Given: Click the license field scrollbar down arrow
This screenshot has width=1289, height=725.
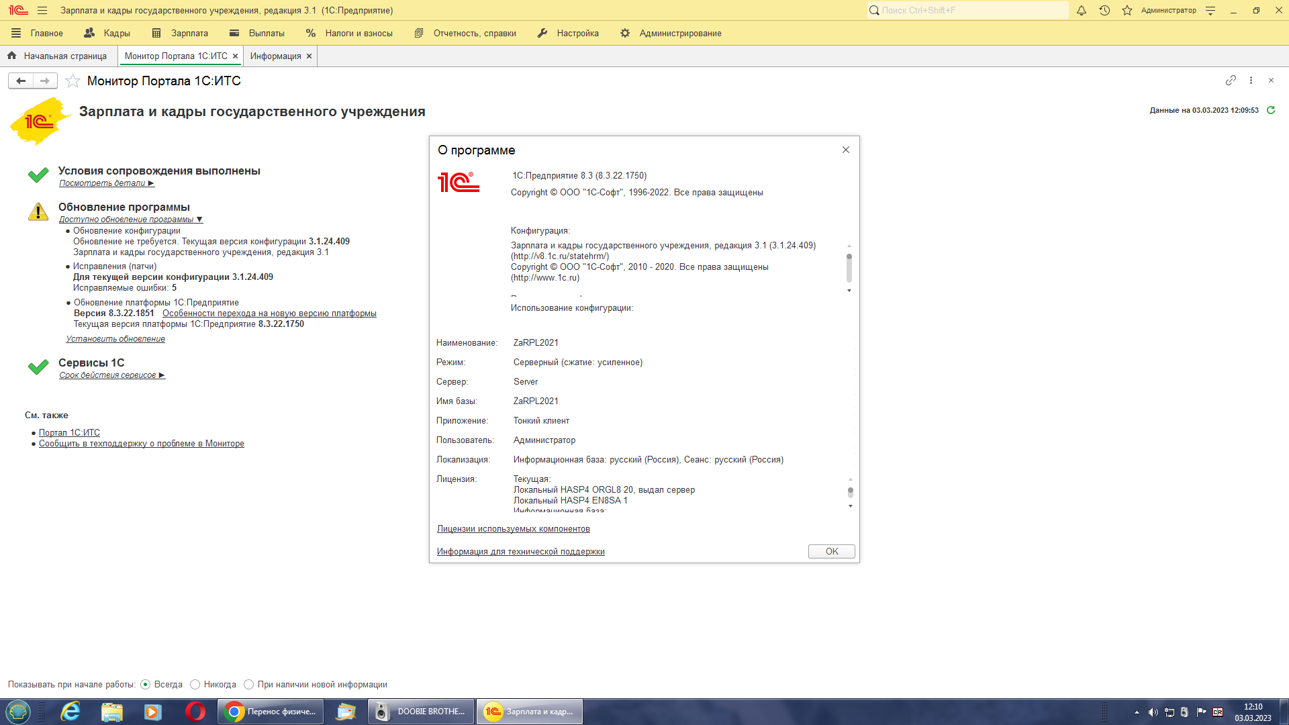Looking at the screenshot, I should point(850,506).
